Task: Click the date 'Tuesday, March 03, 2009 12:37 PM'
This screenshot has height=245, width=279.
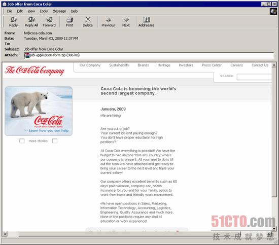Action: [51, 39]
